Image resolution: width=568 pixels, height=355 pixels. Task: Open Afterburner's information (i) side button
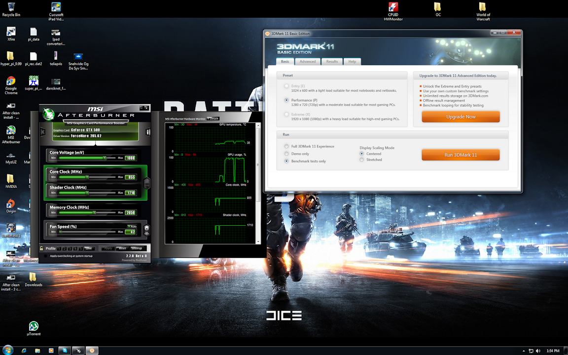point(148,132)
